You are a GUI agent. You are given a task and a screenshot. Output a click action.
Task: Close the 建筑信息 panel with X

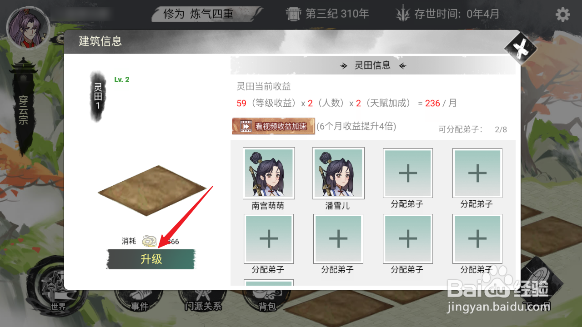pyautogui.click(x=521, y=48)
